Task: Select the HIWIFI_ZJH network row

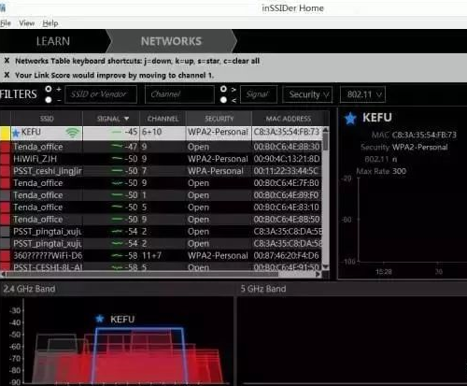Action: point(161,159)
